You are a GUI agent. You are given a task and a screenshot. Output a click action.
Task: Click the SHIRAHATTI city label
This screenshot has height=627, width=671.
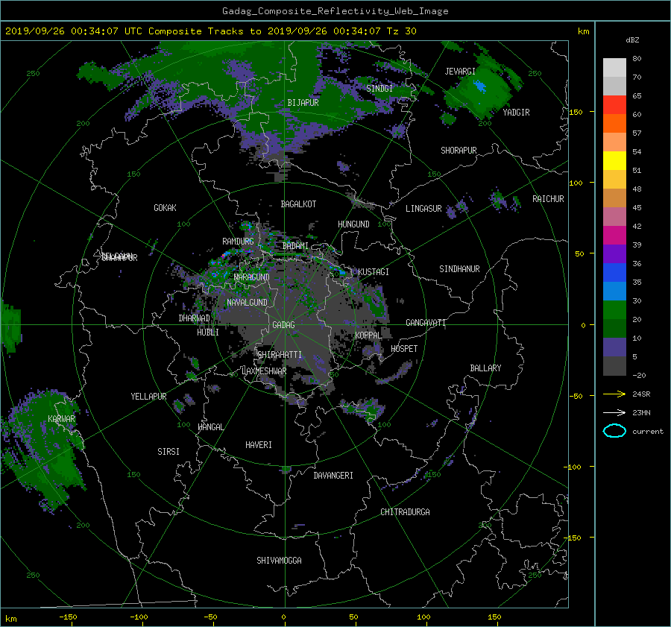280,355
